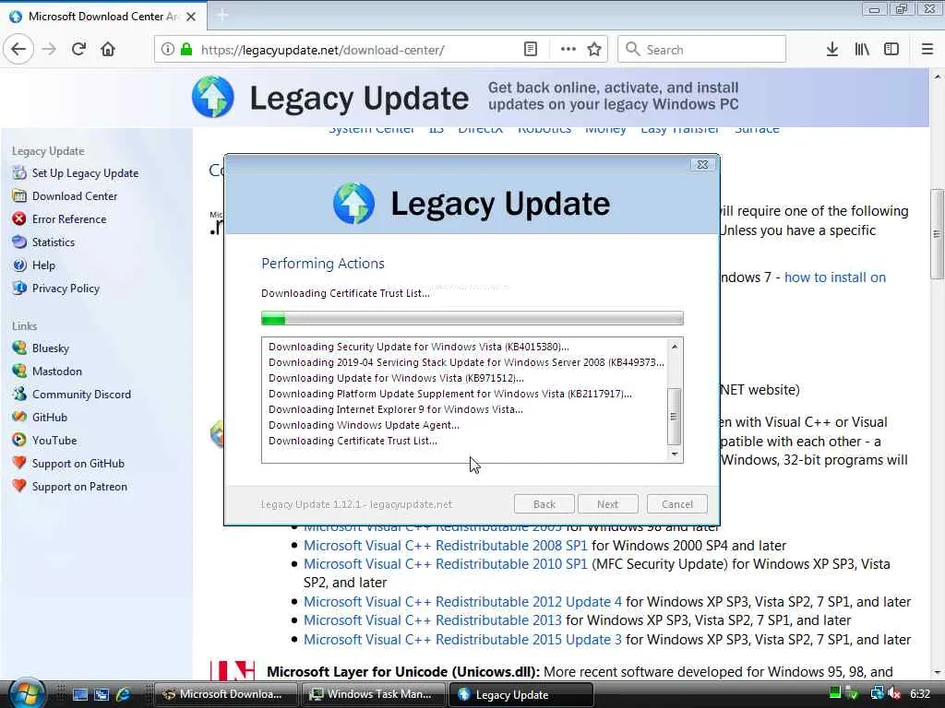Switch to Windows Task Manager taskbar button

(372, 694)
